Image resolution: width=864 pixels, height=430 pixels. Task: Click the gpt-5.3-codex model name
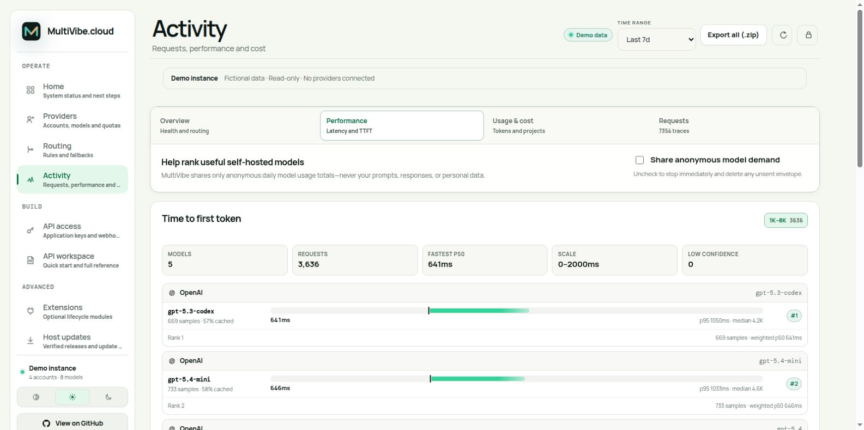[x=191, y=312]
